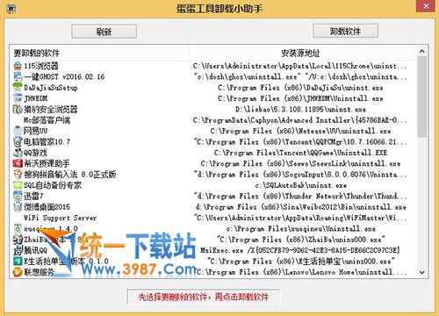This screenshot has width=439, height=316.
Task: Click the 115浏览器 icon in list
Action: (x=18, y=66)
